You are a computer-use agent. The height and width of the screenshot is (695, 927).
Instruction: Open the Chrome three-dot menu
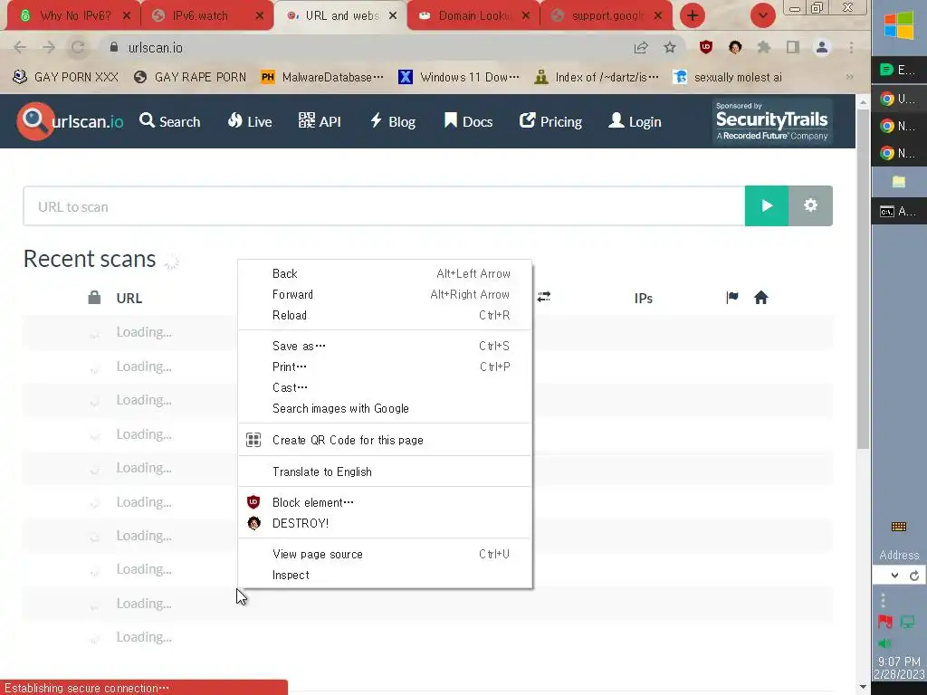coord(851,47)
